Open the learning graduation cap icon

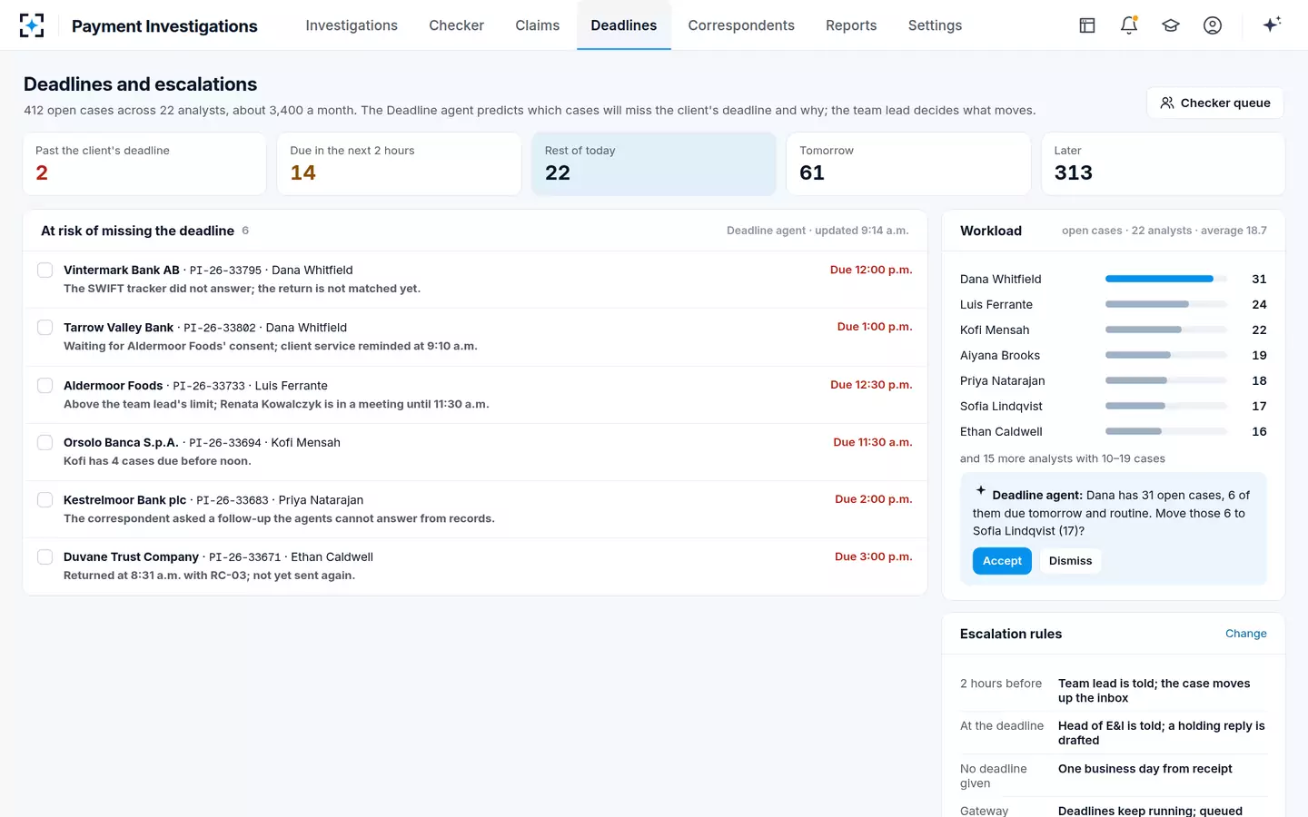click(1171, 25)
